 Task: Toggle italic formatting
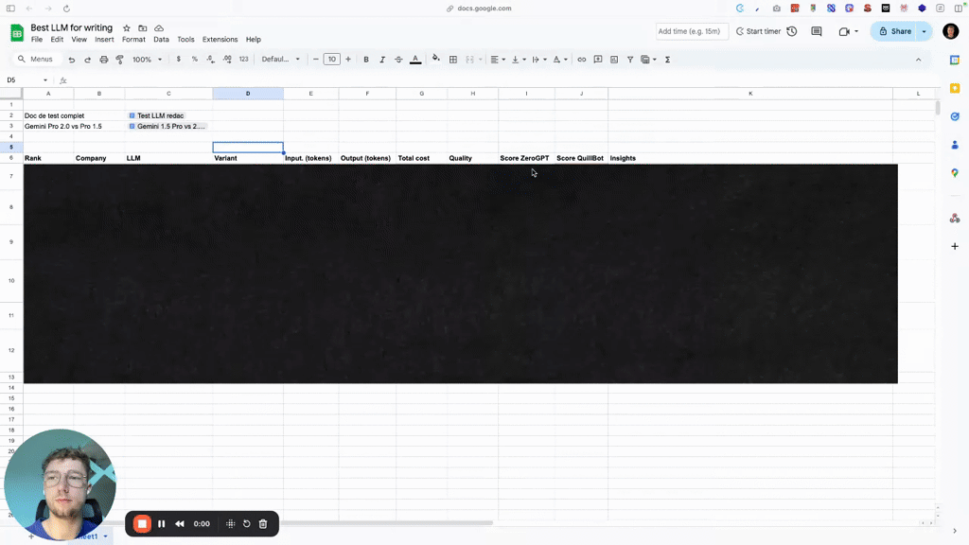pos(382,60)
